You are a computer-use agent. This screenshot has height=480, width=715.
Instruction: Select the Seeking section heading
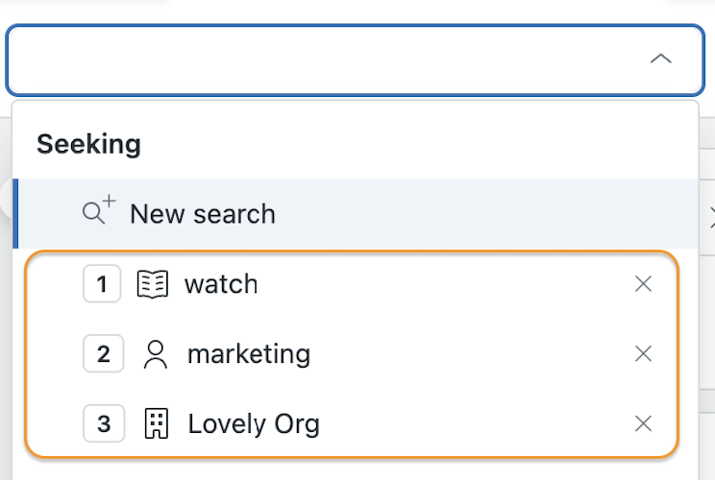pos(89,144)
